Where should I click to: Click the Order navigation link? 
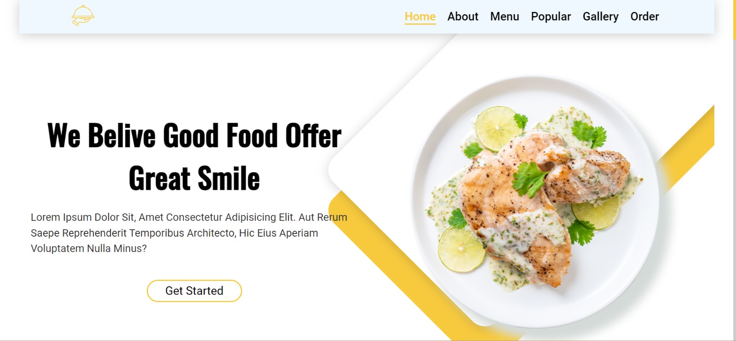(x=644, y=17)
